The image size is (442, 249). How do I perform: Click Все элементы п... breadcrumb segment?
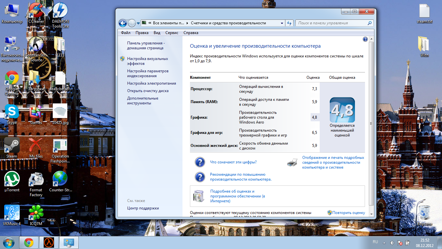pos(168,23)
